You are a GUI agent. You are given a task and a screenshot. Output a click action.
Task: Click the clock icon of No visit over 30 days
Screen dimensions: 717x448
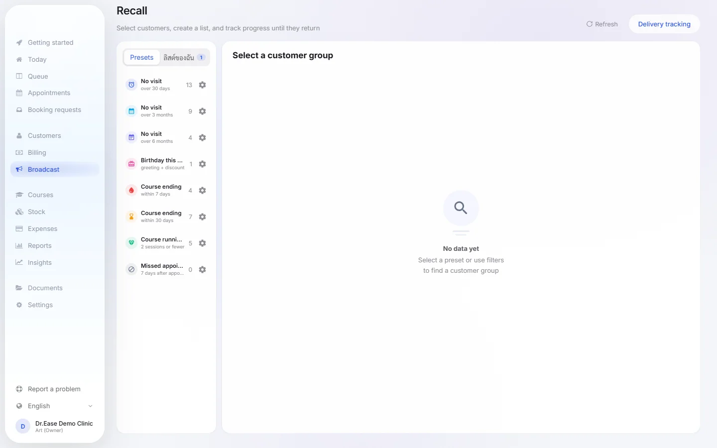point(131,85)
